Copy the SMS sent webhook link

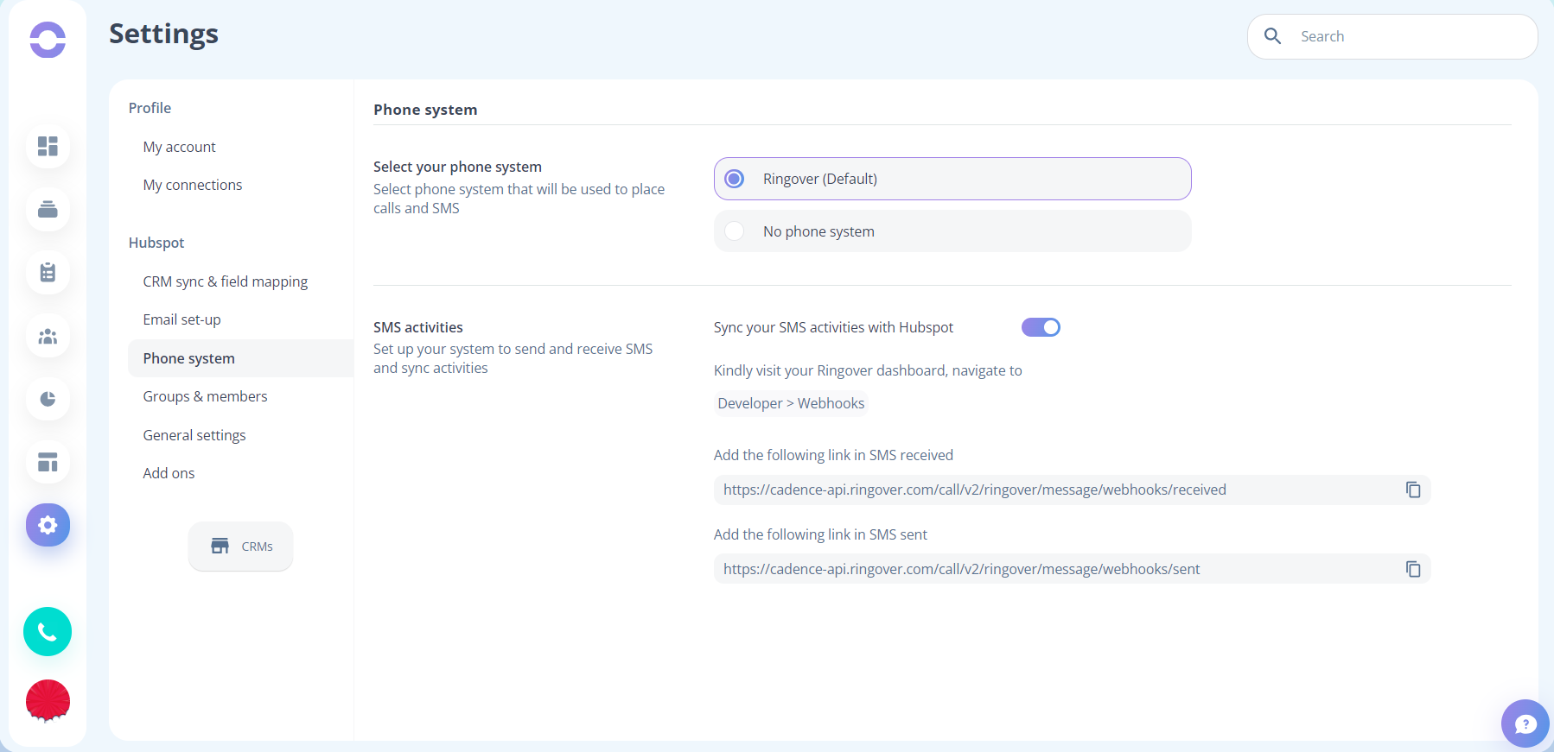[1413, 569]
